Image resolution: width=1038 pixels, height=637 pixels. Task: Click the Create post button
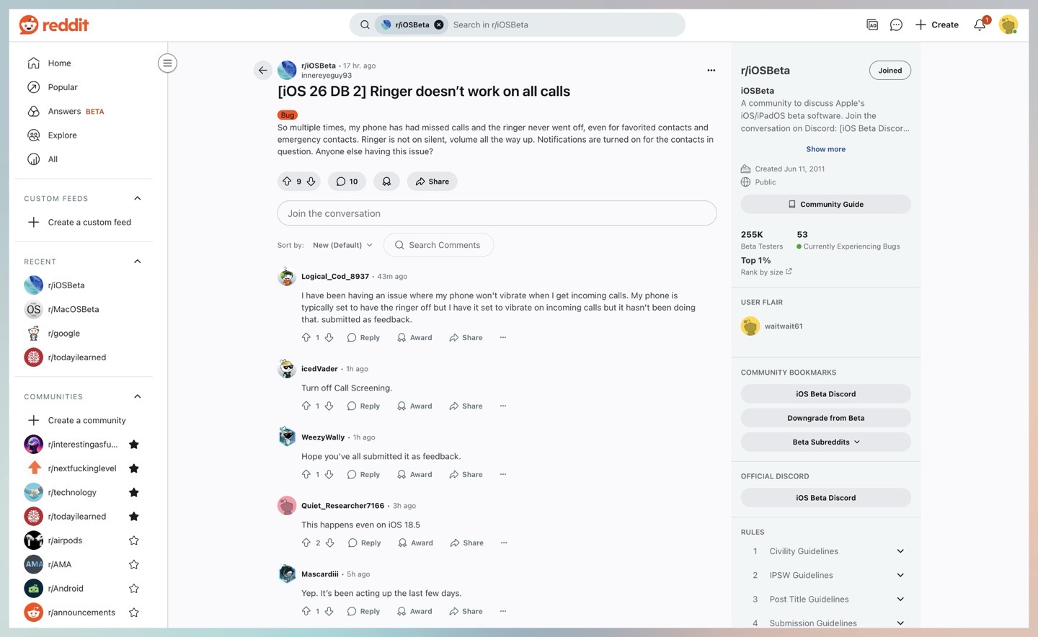pos(937,24)
